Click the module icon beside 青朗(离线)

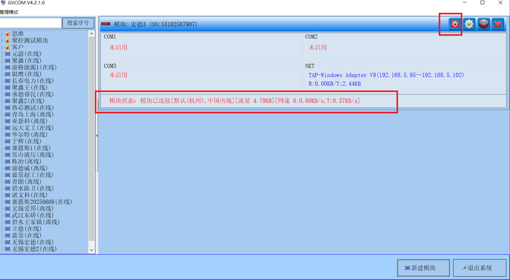pyautogui.click(x=8, y=182)
